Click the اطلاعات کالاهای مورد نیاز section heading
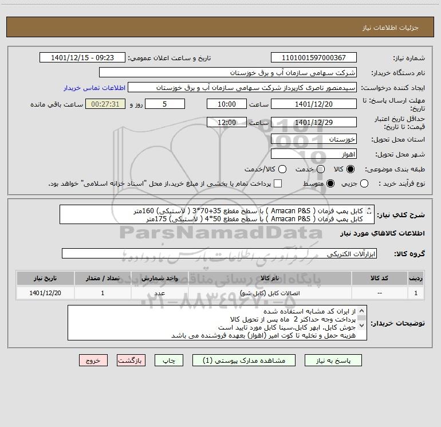Viewport: 441px width, 427px height. [x=383, y=233]
